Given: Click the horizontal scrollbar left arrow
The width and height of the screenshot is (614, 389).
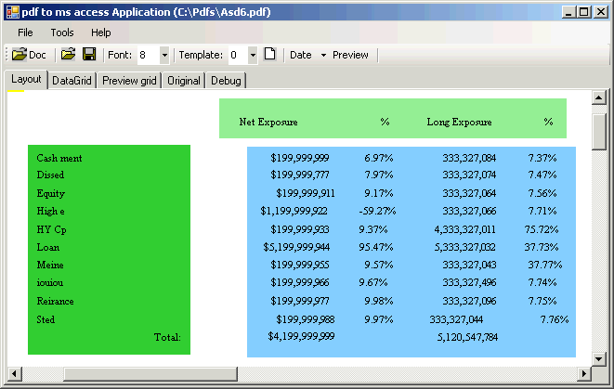Looking at the screenshot, I should click(x=14, y=374).
